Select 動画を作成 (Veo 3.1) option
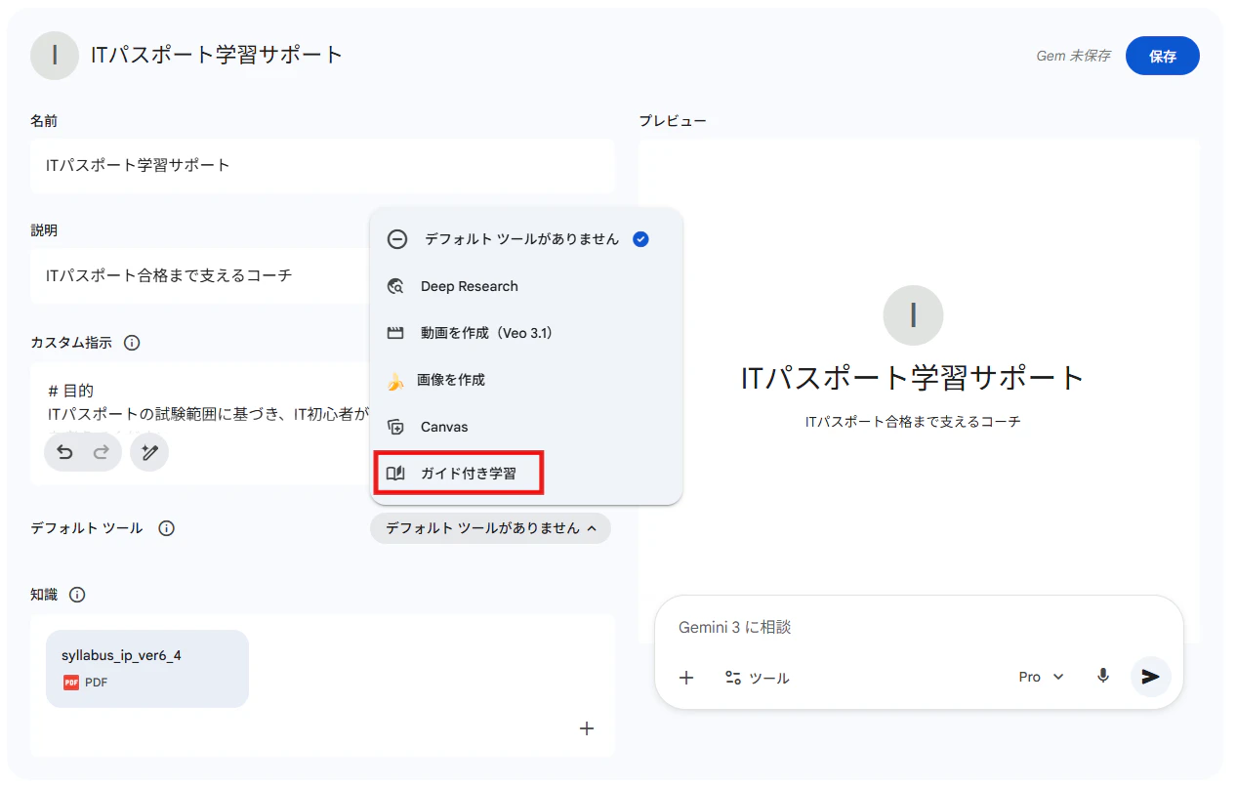This screenshot has height=788, width=1237. (526, 333)
